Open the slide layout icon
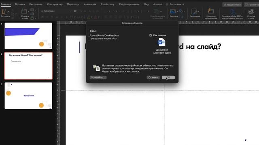The image size is (259, 145). [x=32, y=10]
